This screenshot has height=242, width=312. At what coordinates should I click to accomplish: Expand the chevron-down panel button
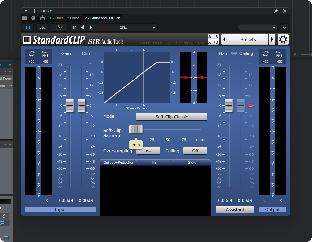coord(285,28)
